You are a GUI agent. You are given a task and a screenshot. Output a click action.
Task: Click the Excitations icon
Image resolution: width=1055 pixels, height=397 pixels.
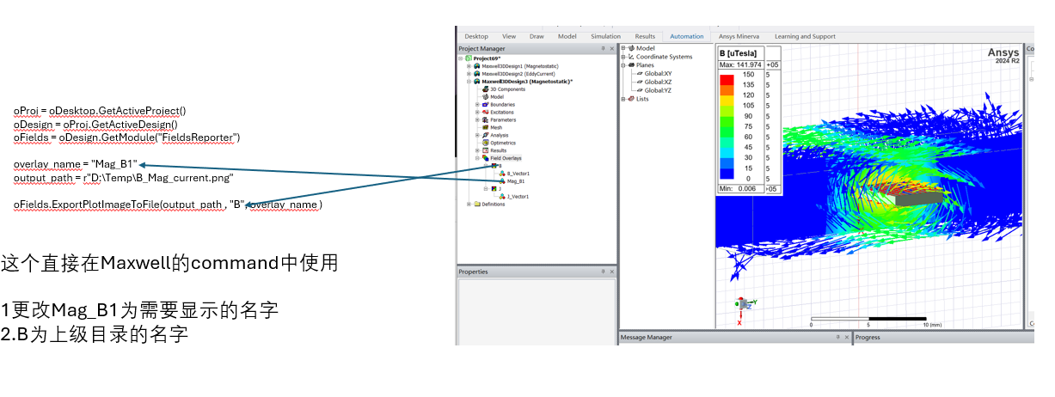(x=485, y=112)
